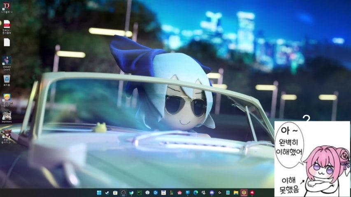Click the Windows Start button

(99, 192)
